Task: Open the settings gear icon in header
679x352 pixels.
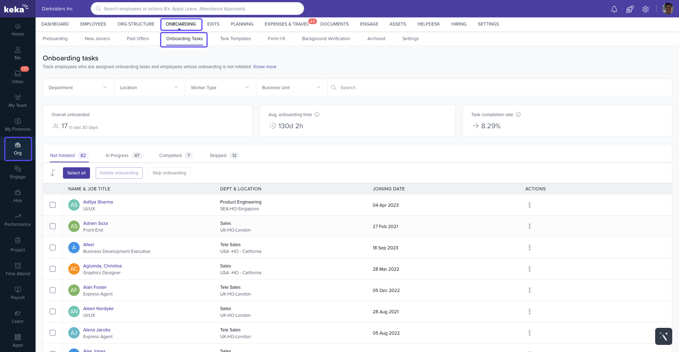Action: click(x=645, y=9)
